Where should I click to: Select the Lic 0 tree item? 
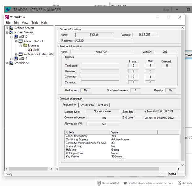pos(36,50)
